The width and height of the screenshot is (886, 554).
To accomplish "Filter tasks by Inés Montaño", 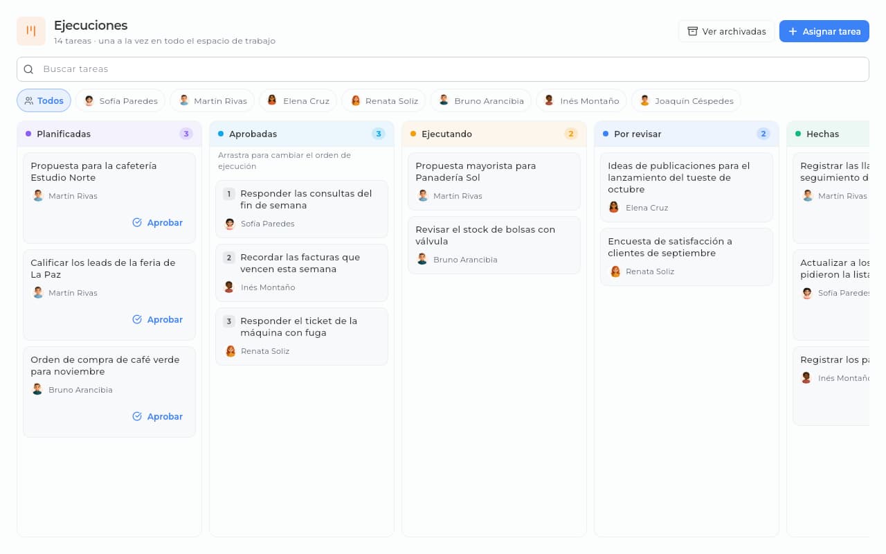I will pyautogui.click(x=581, y=100).
